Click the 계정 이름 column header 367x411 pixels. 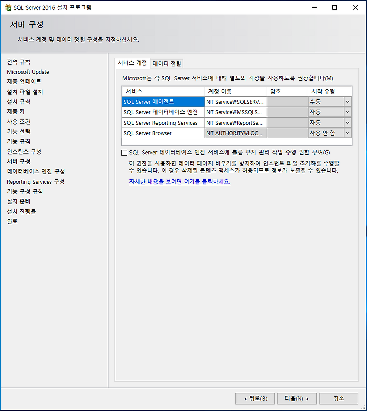tap(235, 91)
